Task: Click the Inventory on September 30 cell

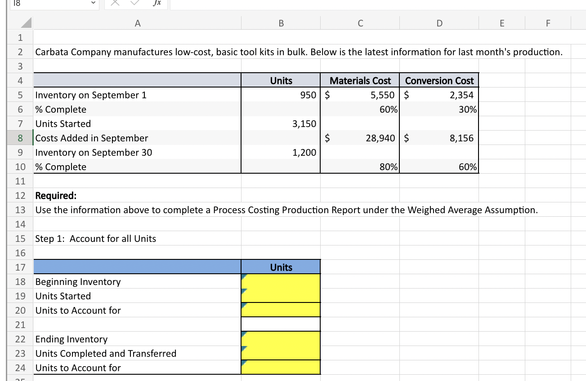Action: tap(137, 152)
